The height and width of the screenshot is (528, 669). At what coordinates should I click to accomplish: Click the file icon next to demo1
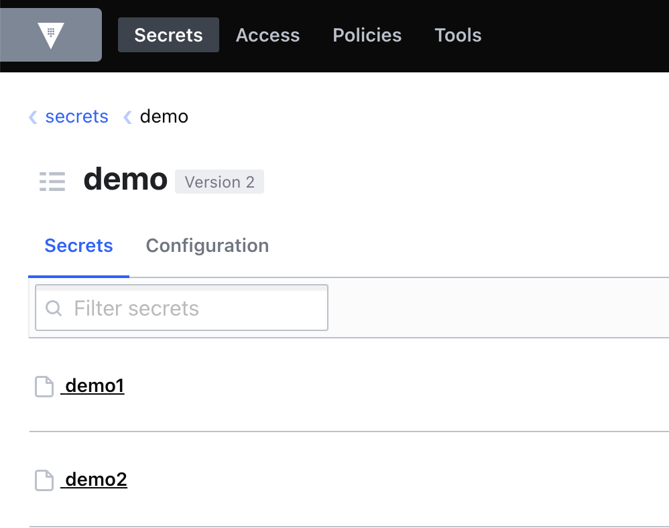tap(44, 387)
